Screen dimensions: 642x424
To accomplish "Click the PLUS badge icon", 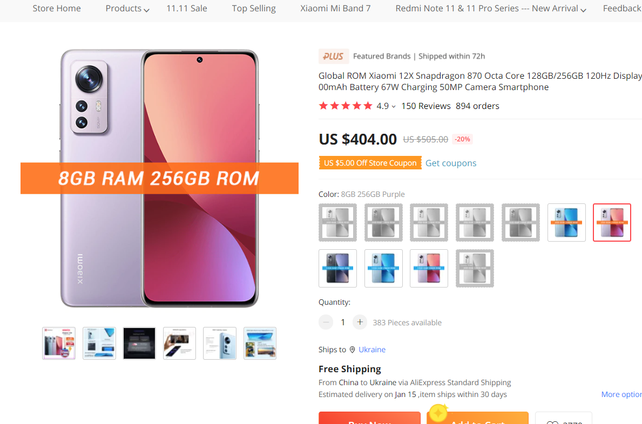I will [x=333, y=56].
